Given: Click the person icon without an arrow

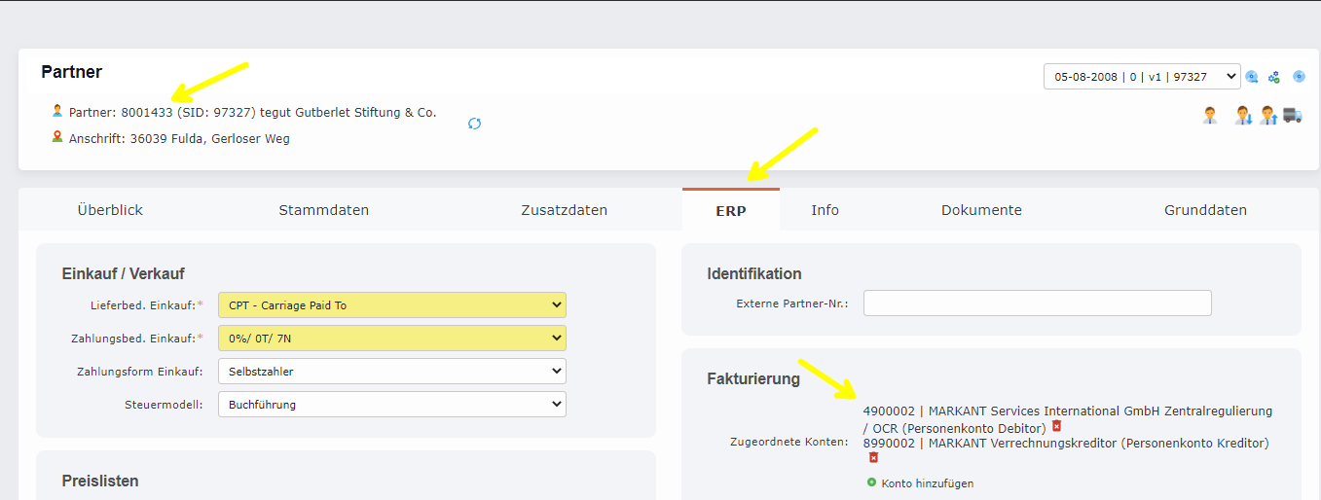Looking at the screenshot, I should click(1209, 116).
